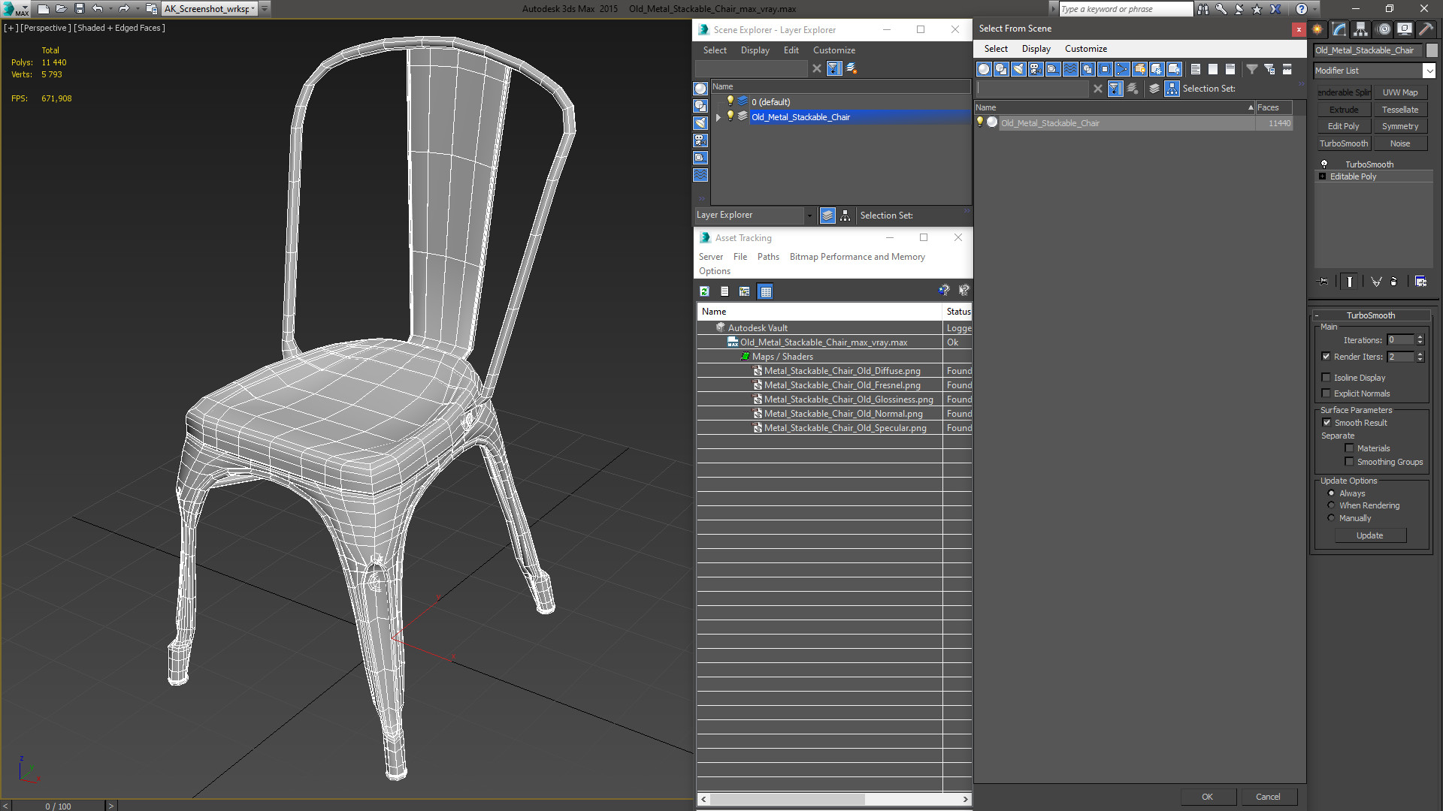
Task: Open Customize menu in Scene Explorer
Action: click(x=833, y=50)
